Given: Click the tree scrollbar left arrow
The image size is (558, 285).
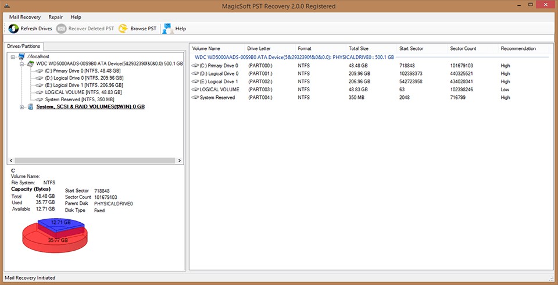Looking at the screenshot, I should coord(10,161).
